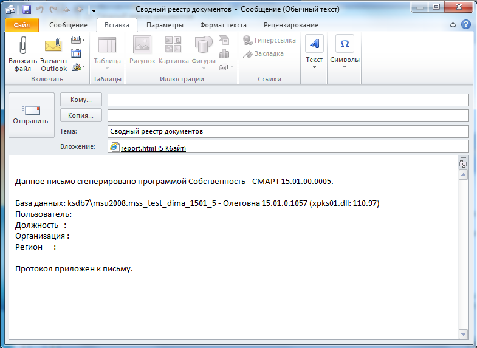The height and width of the screenshot is (348, 477).
Task: Click the Картинка clip art icon
Action: tap(173, 44)
